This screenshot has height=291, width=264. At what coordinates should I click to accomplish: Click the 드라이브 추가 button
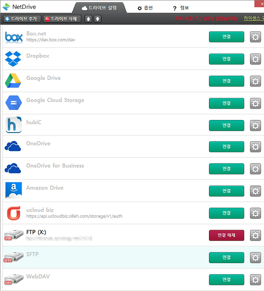[22, 19]
